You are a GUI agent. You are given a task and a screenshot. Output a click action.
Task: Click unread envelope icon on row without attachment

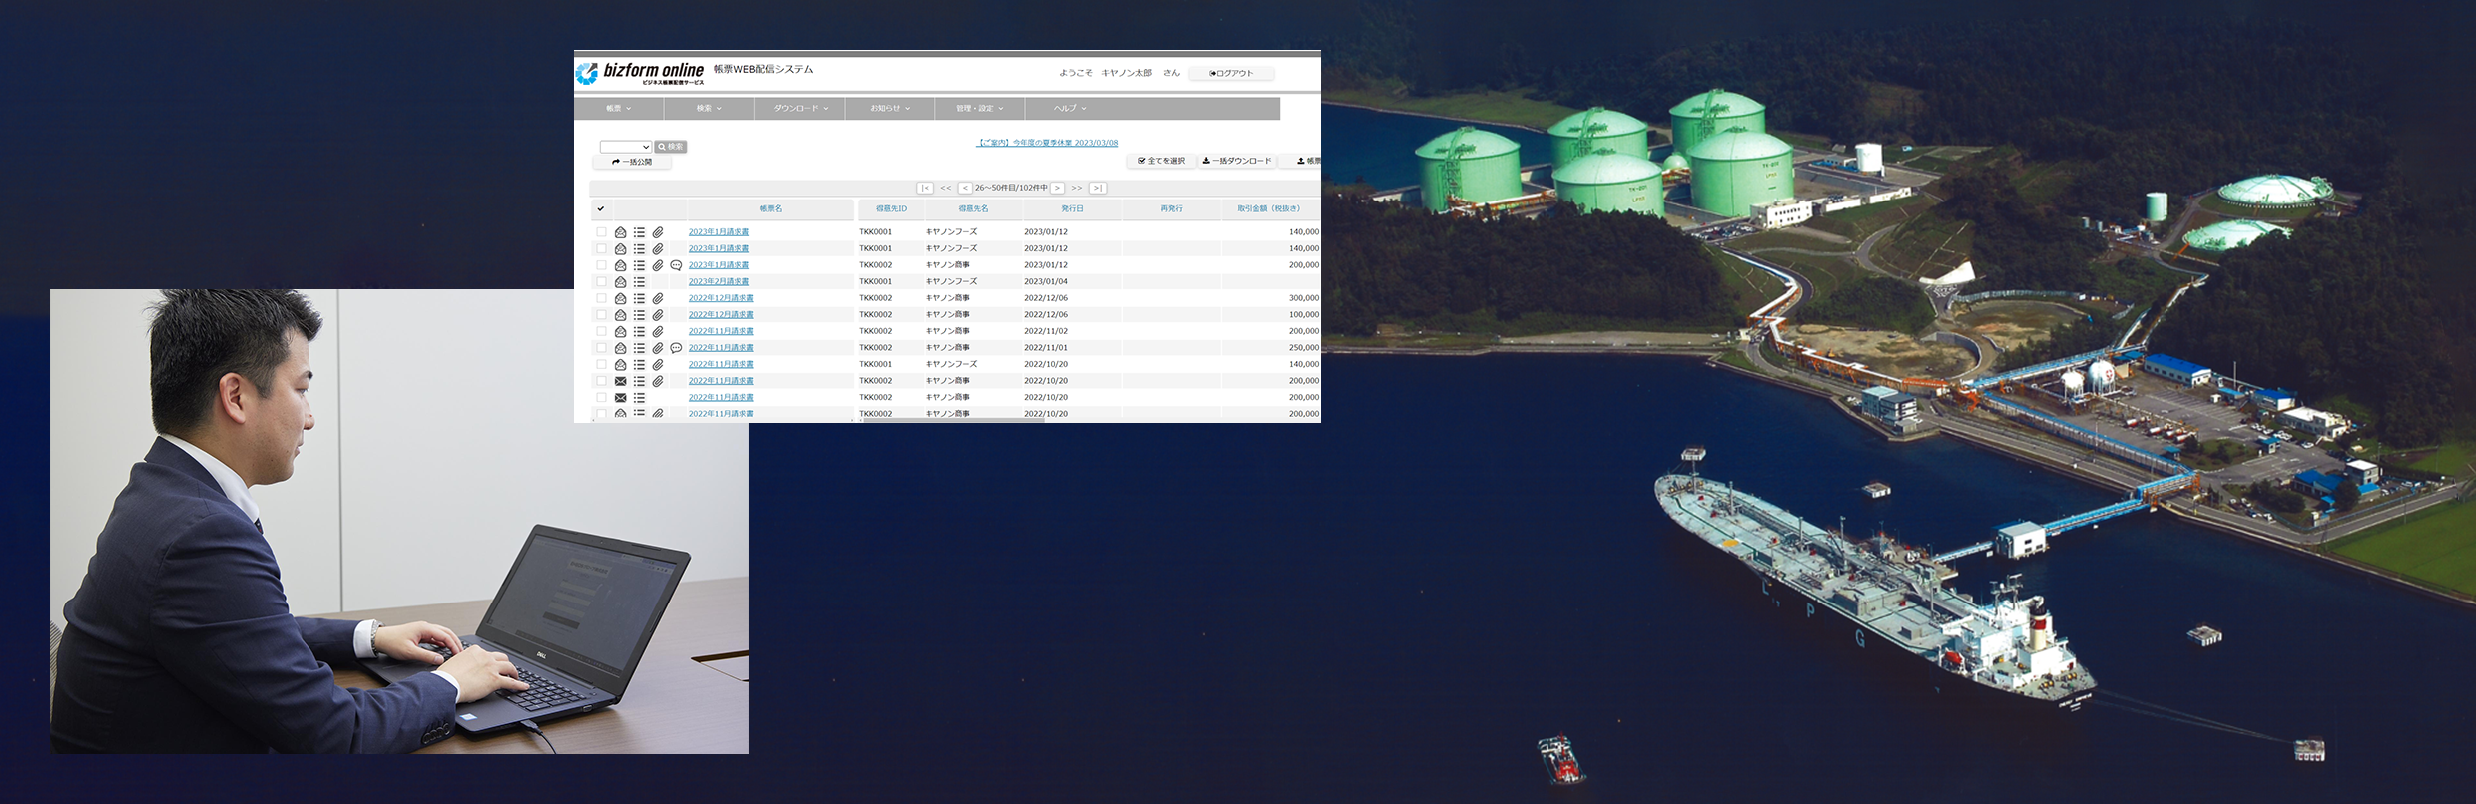620,398
